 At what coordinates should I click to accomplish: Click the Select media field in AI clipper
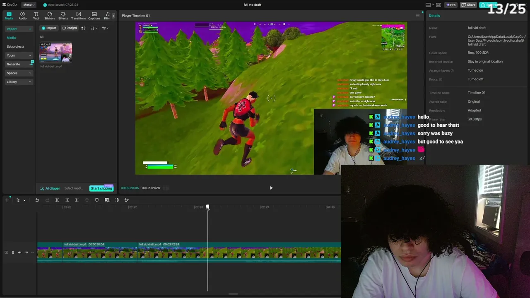(74, 188)
